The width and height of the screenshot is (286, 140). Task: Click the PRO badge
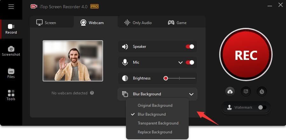tap(94, 7)
